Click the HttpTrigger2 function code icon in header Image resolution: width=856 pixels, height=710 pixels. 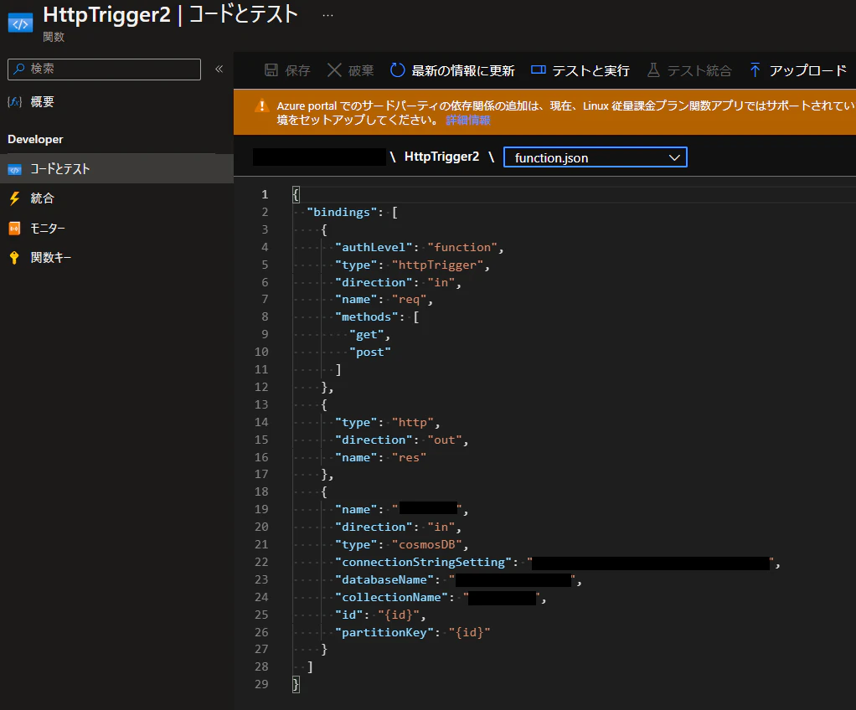20,23
